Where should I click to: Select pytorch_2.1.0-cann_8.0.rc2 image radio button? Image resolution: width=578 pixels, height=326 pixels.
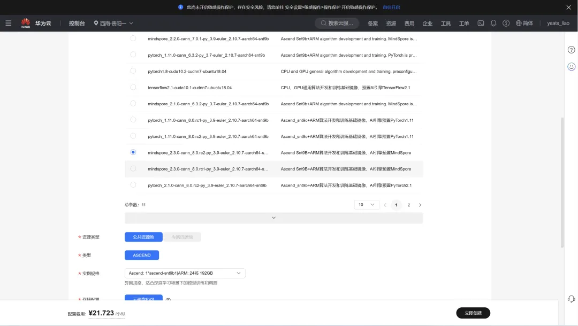pyautogui.click(x=133, y=185)
